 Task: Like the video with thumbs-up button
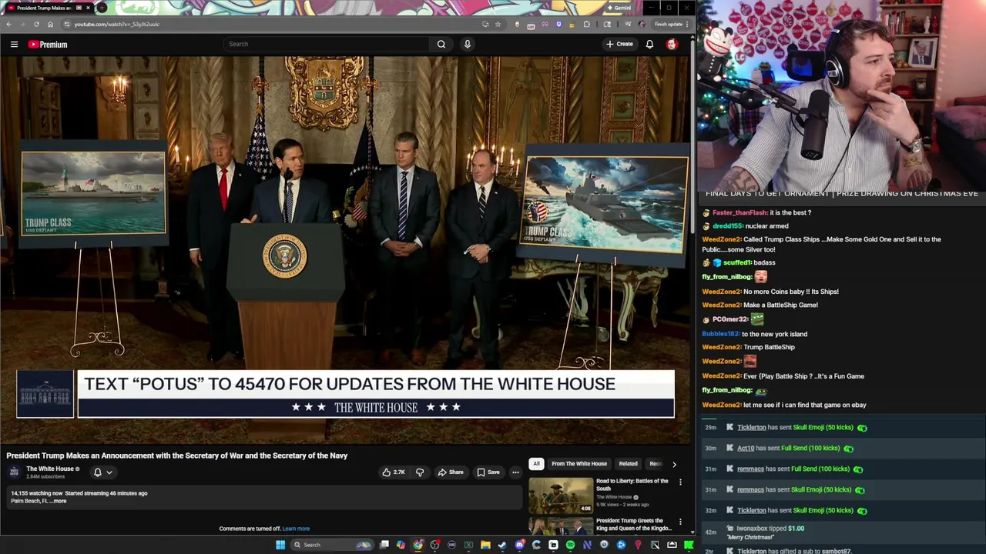point(394,472)
